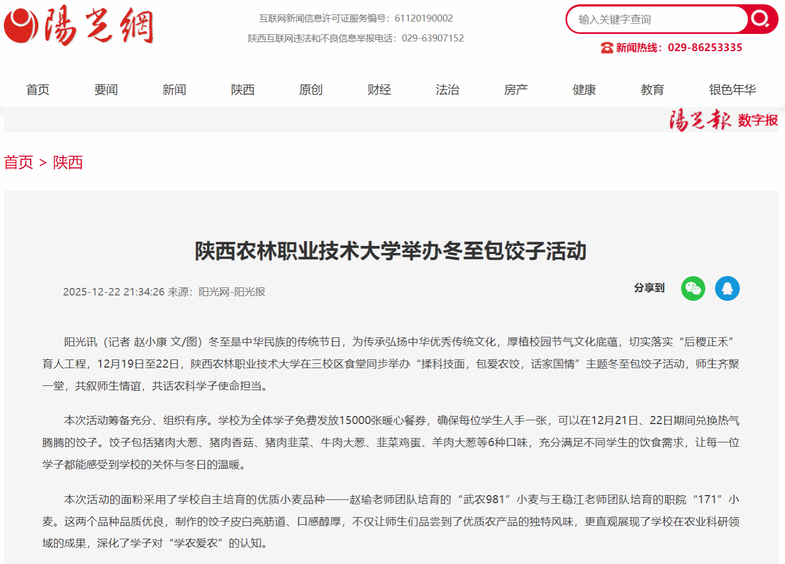Click the red telephone hotline icon
The height and width of the screenshot is (564, 785).
click(x=607, y=48)
